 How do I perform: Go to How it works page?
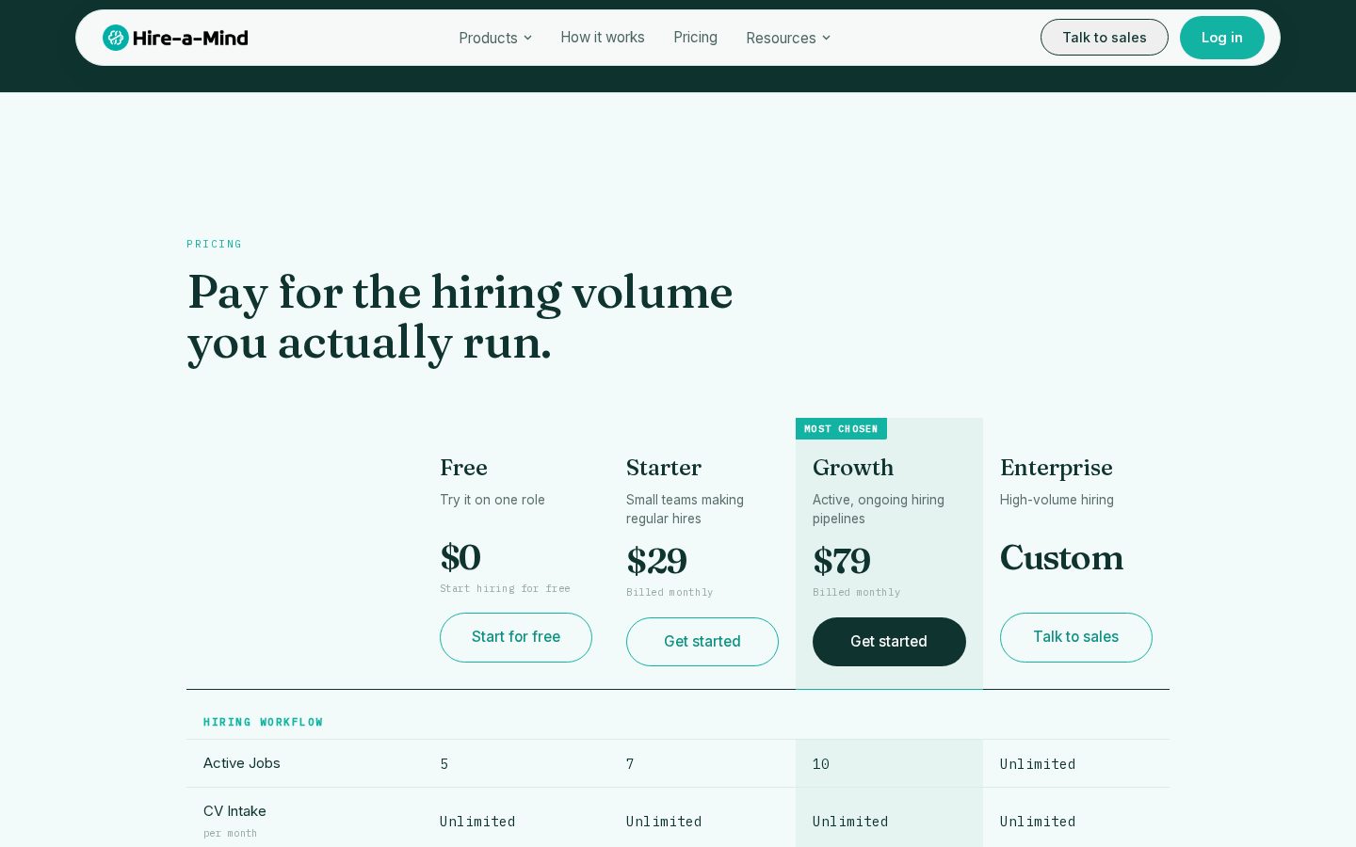(x=603, y=38)
